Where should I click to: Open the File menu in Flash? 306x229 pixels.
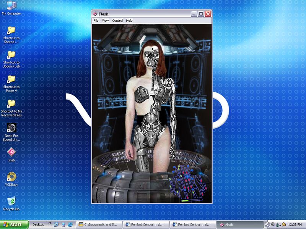coord(96,21)
